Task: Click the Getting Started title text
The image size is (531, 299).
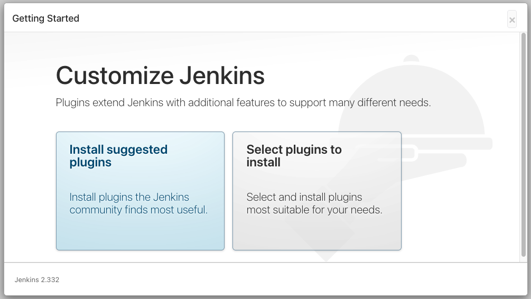Action: [x=46, y=18]
